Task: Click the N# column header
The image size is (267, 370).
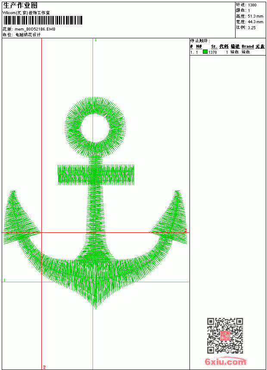Action: pos(199,46)
